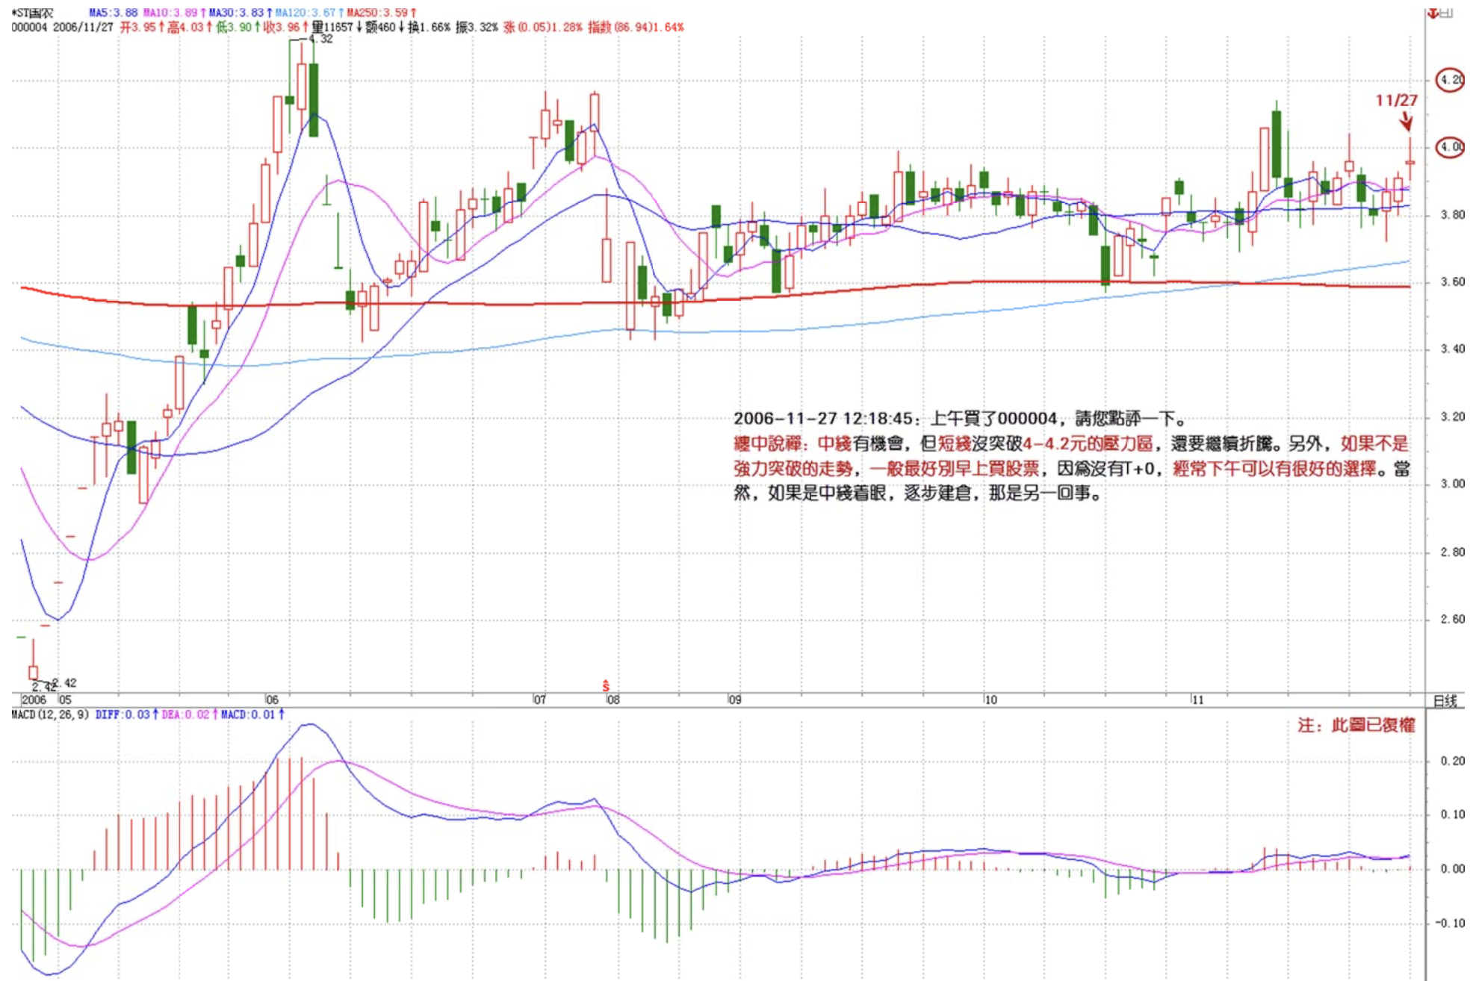Screen dimensions: 1470x981
Task: Select the 11 month on time axis
Action: pyautogui.click(x=1197, y=700)
